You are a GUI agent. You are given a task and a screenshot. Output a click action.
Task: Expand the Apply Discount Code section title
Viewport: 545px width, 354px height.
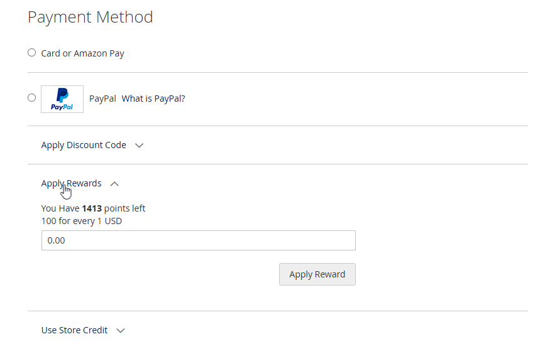[x=84, y=145]
